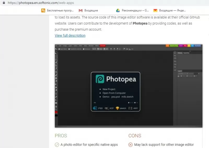Screen dimensions: 209x148
Task: Click the Photopea screenshot thumbnail
Action: (129, 86)
